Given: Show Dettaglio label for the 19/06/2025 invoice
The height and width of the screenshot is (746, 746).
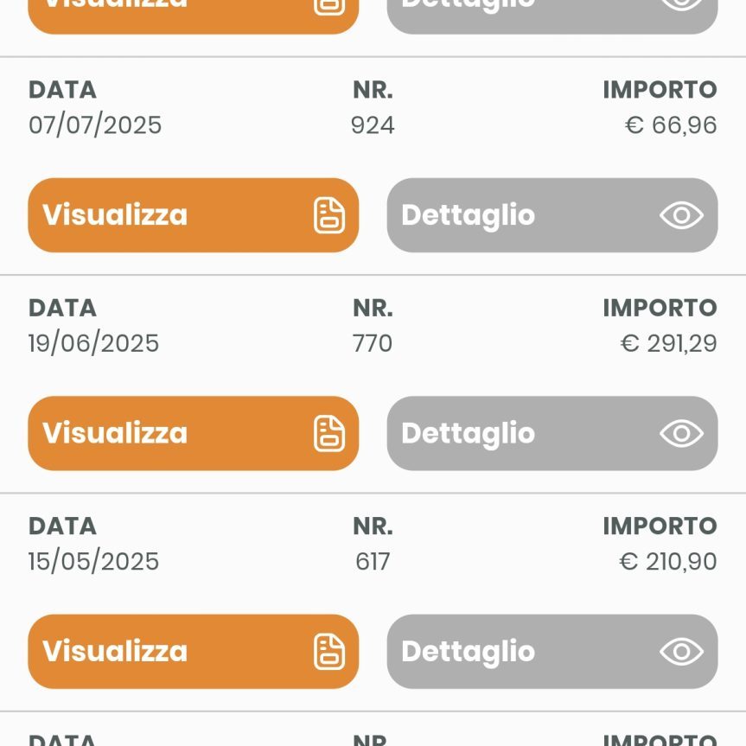Looking at the screenshot, I should pyautogui.click(x=468, y=433).
